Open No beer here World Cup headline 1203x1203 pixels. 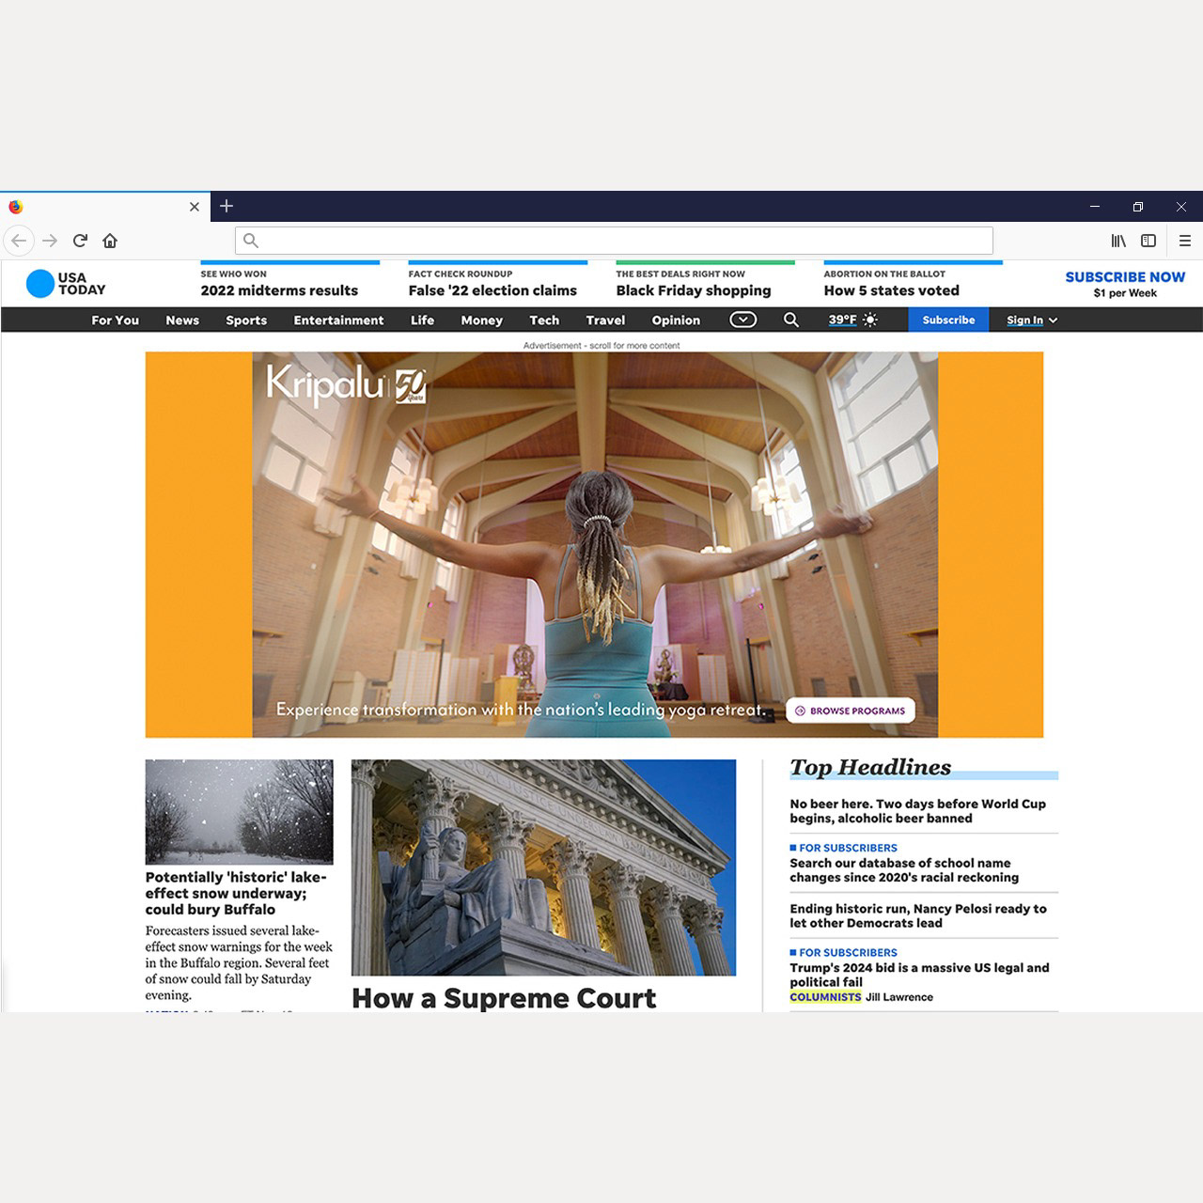coord(917,811)
